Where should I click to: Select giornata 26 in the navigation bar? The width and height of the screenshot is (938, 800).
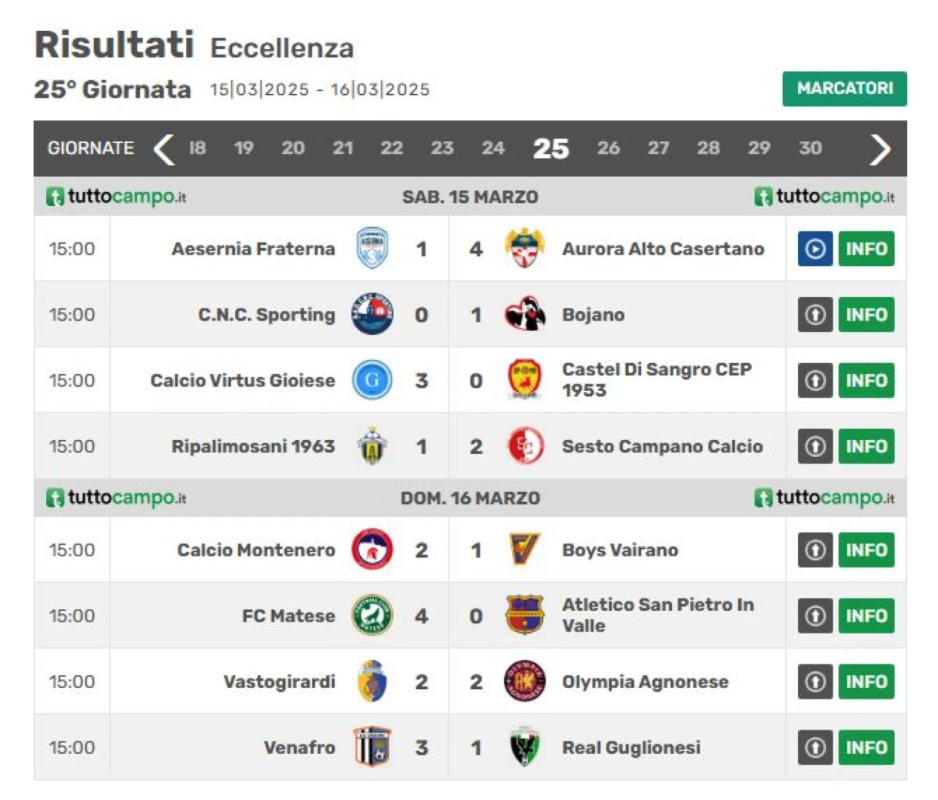(608, 148)
